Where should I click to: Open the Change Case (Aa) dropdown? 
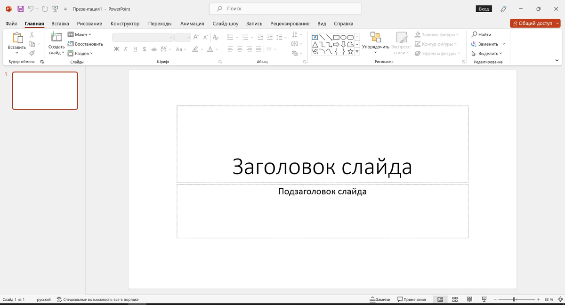click(x=181, y=49)
